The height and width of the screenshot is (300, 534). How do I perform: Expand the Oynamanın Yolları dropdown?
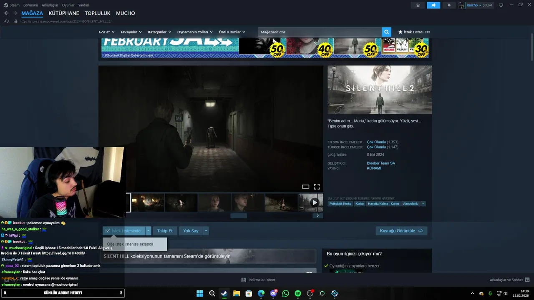[x=195, y=32]
